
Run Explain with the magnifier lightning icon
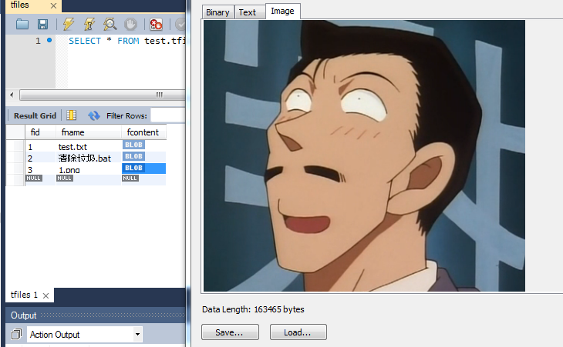pyautogui.click(x=110, y=24)
